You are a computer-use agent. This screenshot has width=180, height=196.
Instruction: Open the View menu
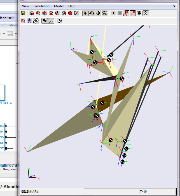pyautogui.click(x=25, y=6)
